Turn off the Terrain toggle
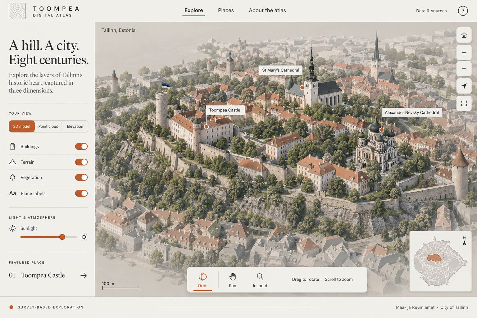The height and width of the screenshot is (318, 477). point(81,162)
